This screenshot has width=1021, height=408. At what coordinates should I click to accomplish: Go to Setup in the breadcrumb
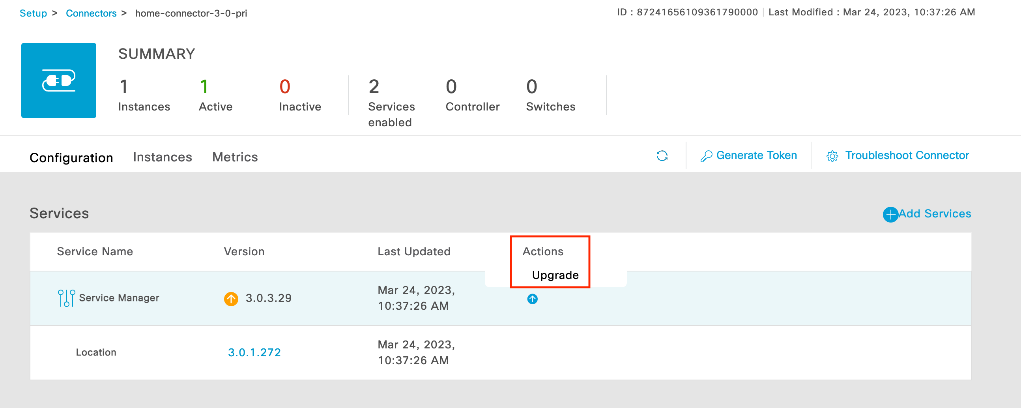(33, 13)
